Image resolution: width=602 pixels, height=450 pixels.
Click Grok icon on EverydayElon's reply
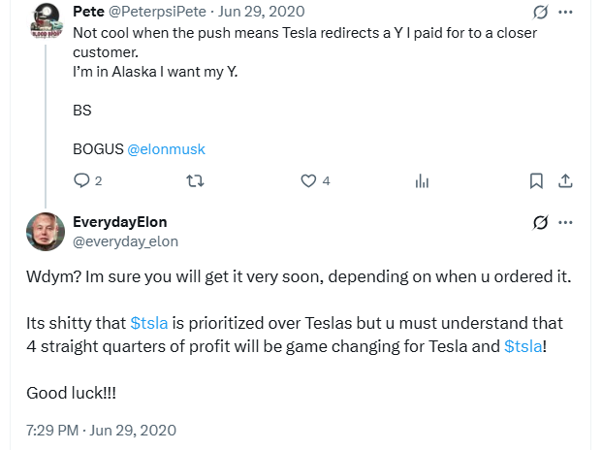[x=541, y=223]
